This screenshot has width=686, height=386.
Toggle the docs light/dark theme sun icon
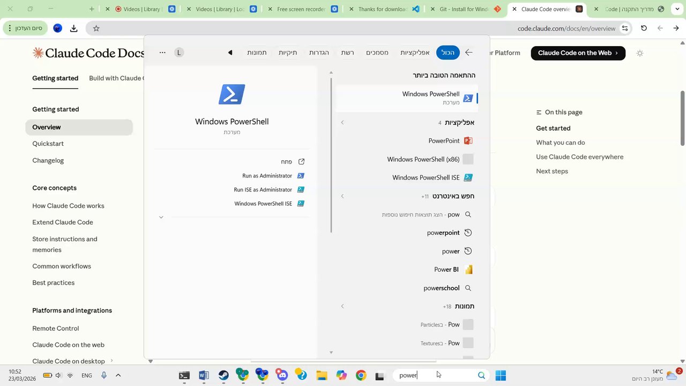[639, 53]
